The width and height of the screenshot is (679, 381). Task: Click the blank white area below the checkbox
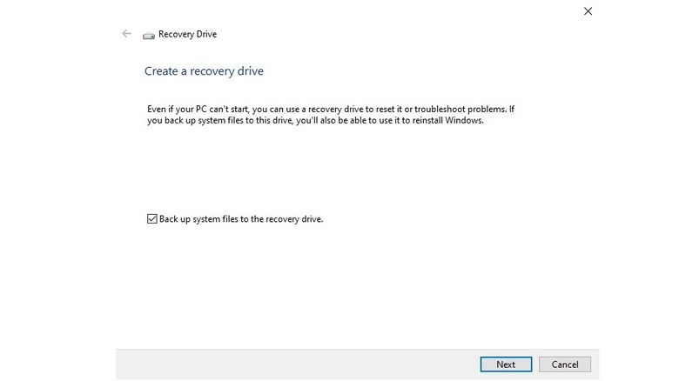tap(348, 287)
